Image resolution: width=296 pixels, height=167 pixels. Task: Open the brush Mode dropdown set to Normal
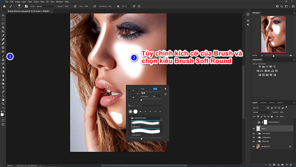tap(45, 6)
